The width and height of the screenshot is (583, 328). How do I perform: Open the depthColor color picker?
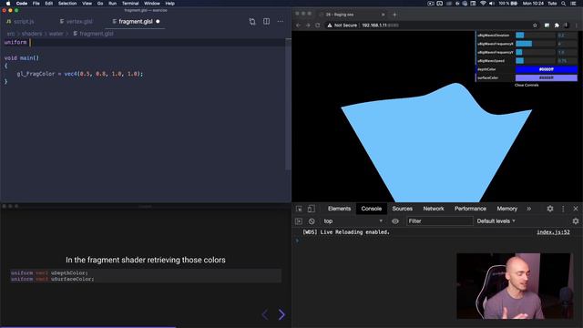pos(547,69)
